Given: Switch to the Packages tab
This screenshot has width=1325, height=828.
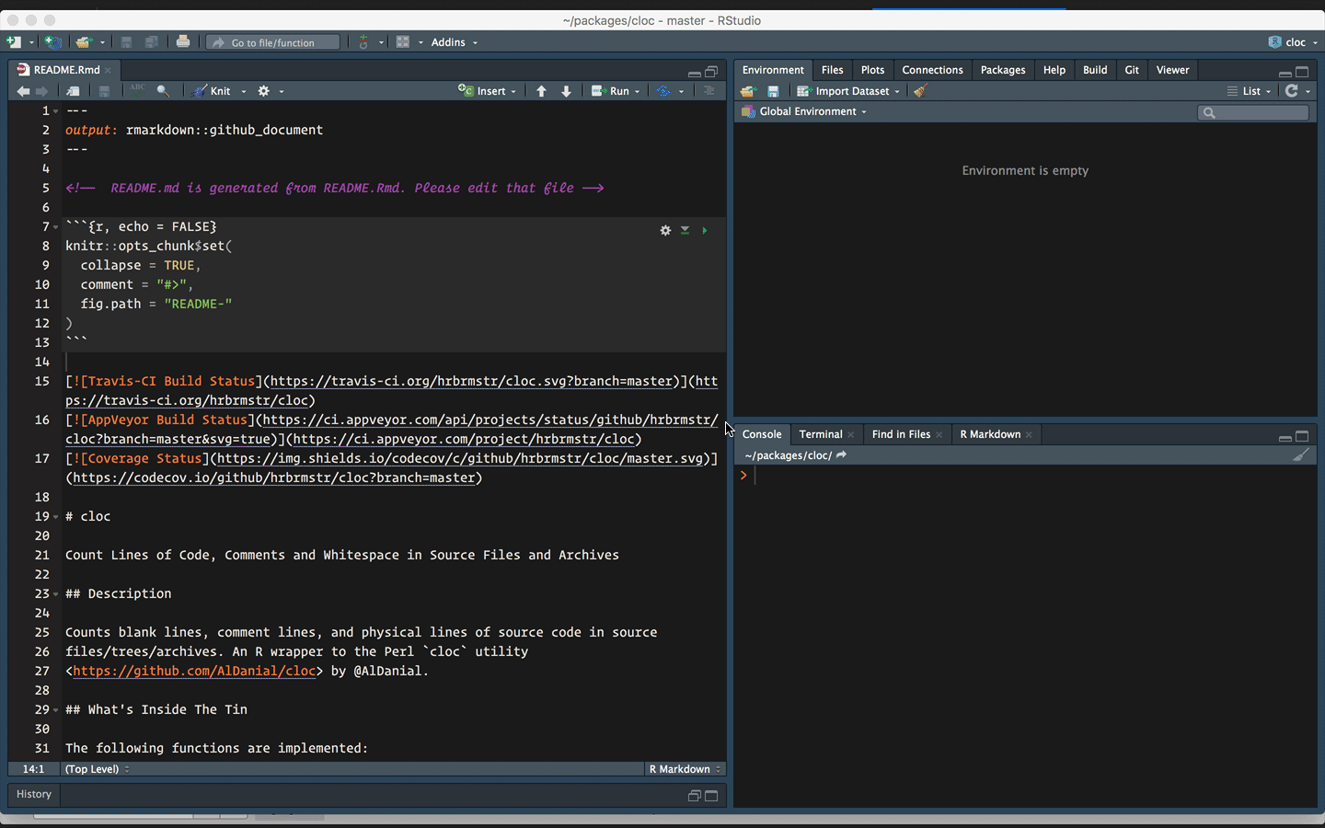Looking at the screenshot, I should click(1002, 69).
